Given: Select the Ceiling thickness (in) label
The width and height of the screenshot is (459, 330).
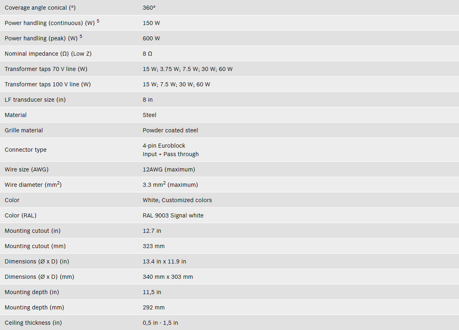Looking at the screenshot, I should (34, 323).
